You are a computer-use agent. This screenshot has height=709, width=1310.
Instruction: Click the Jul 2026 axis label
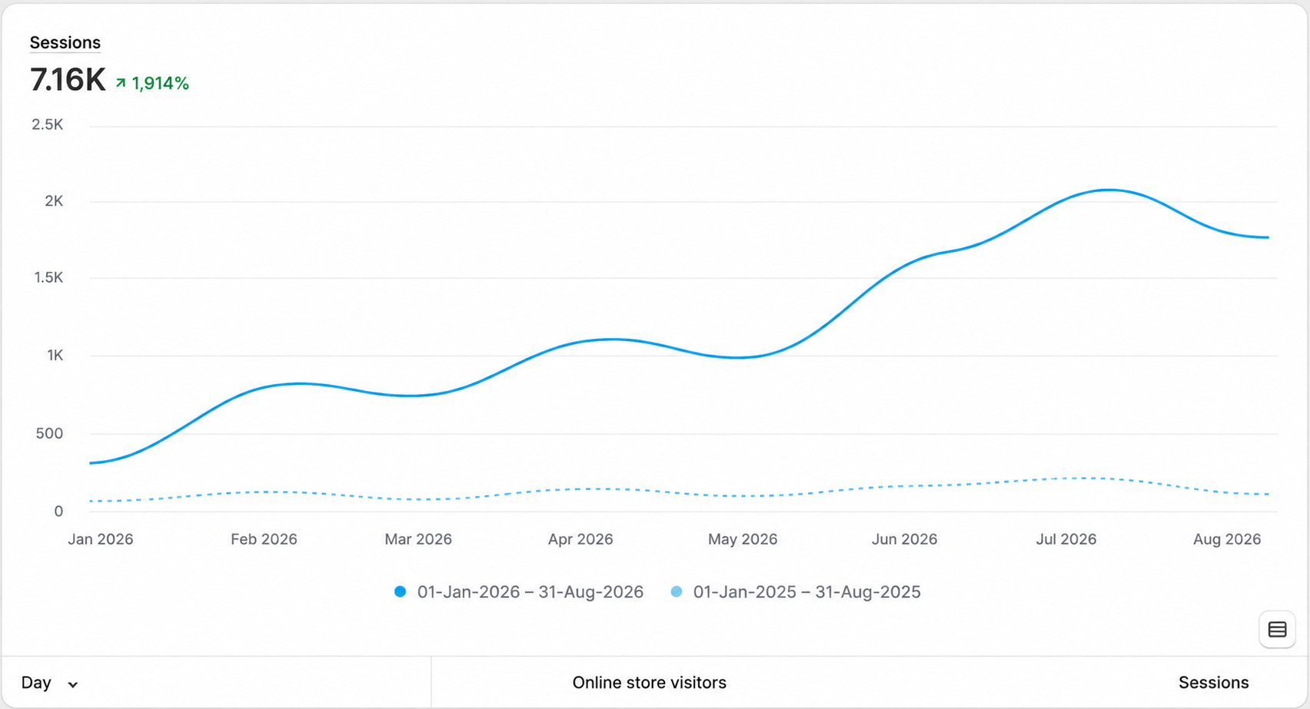point(1066,539)
